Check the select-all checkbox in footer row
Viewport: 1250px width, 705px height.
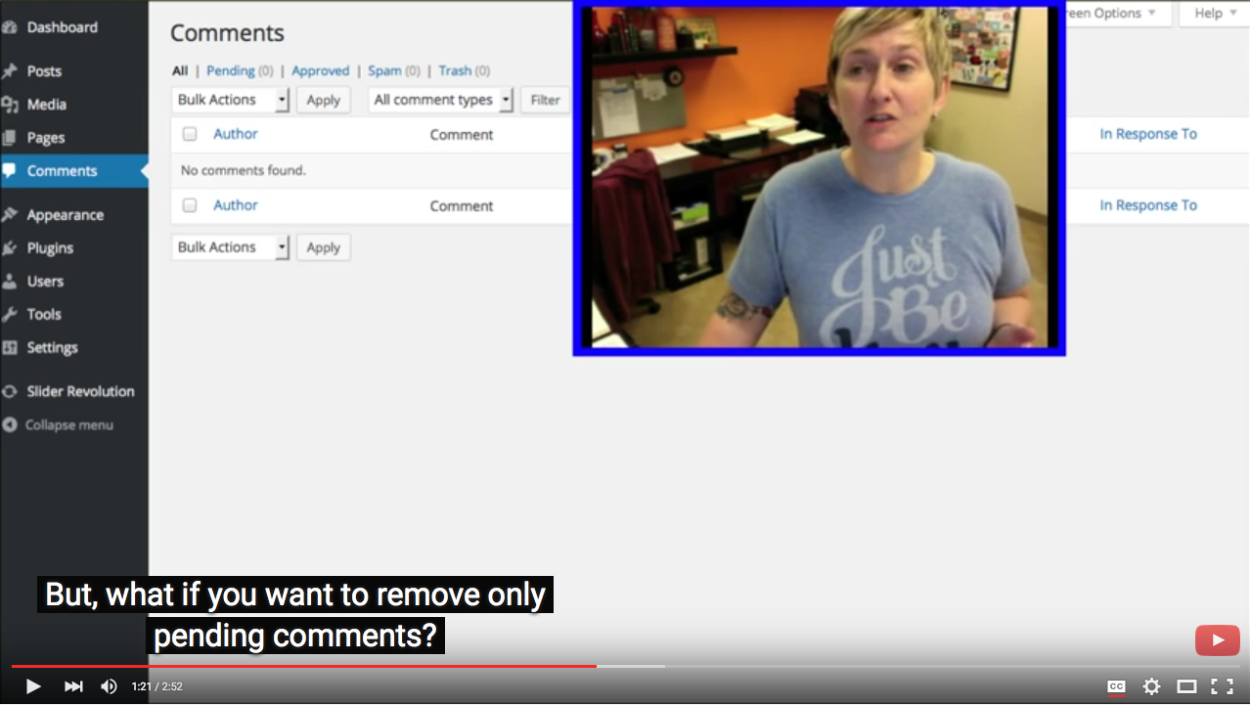point(190,205)
